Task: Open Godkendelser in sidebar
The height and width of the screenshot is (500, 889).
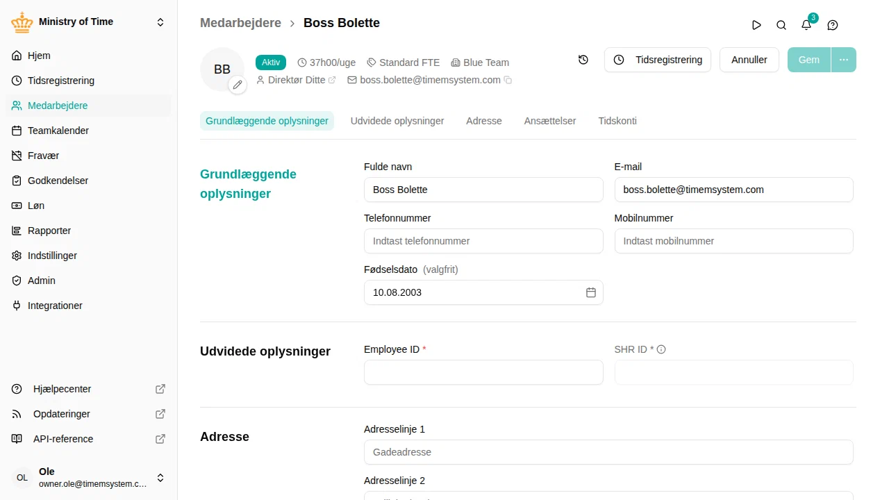Action: pyautogui.click(x=88, y=181)
